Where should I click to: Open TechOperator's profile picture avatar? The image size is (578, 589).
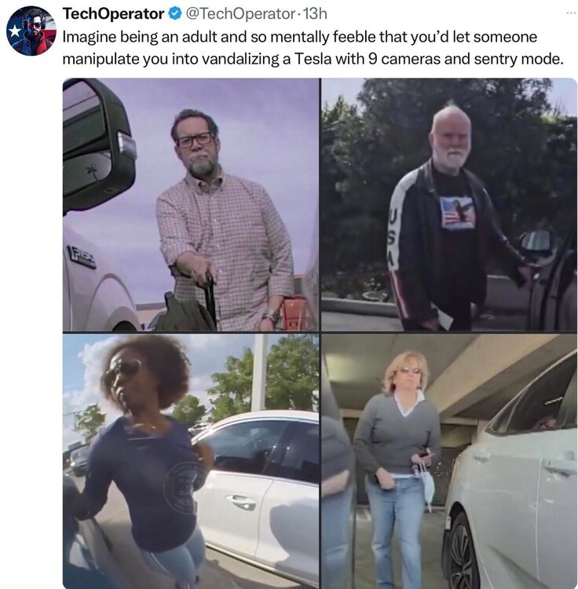tap(31, 31)
